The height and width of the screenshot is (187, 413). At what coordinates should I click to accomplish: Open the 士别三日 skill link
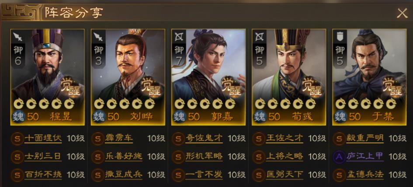coord(43,156)
